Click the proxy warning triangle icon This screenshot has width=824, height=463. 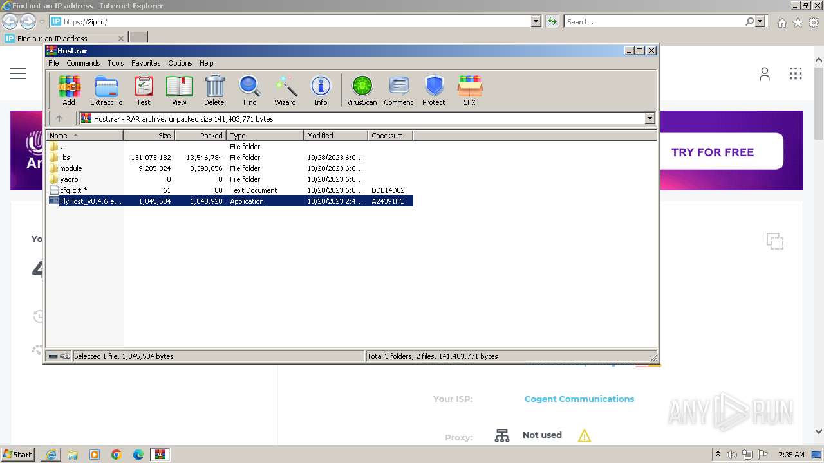585,436
